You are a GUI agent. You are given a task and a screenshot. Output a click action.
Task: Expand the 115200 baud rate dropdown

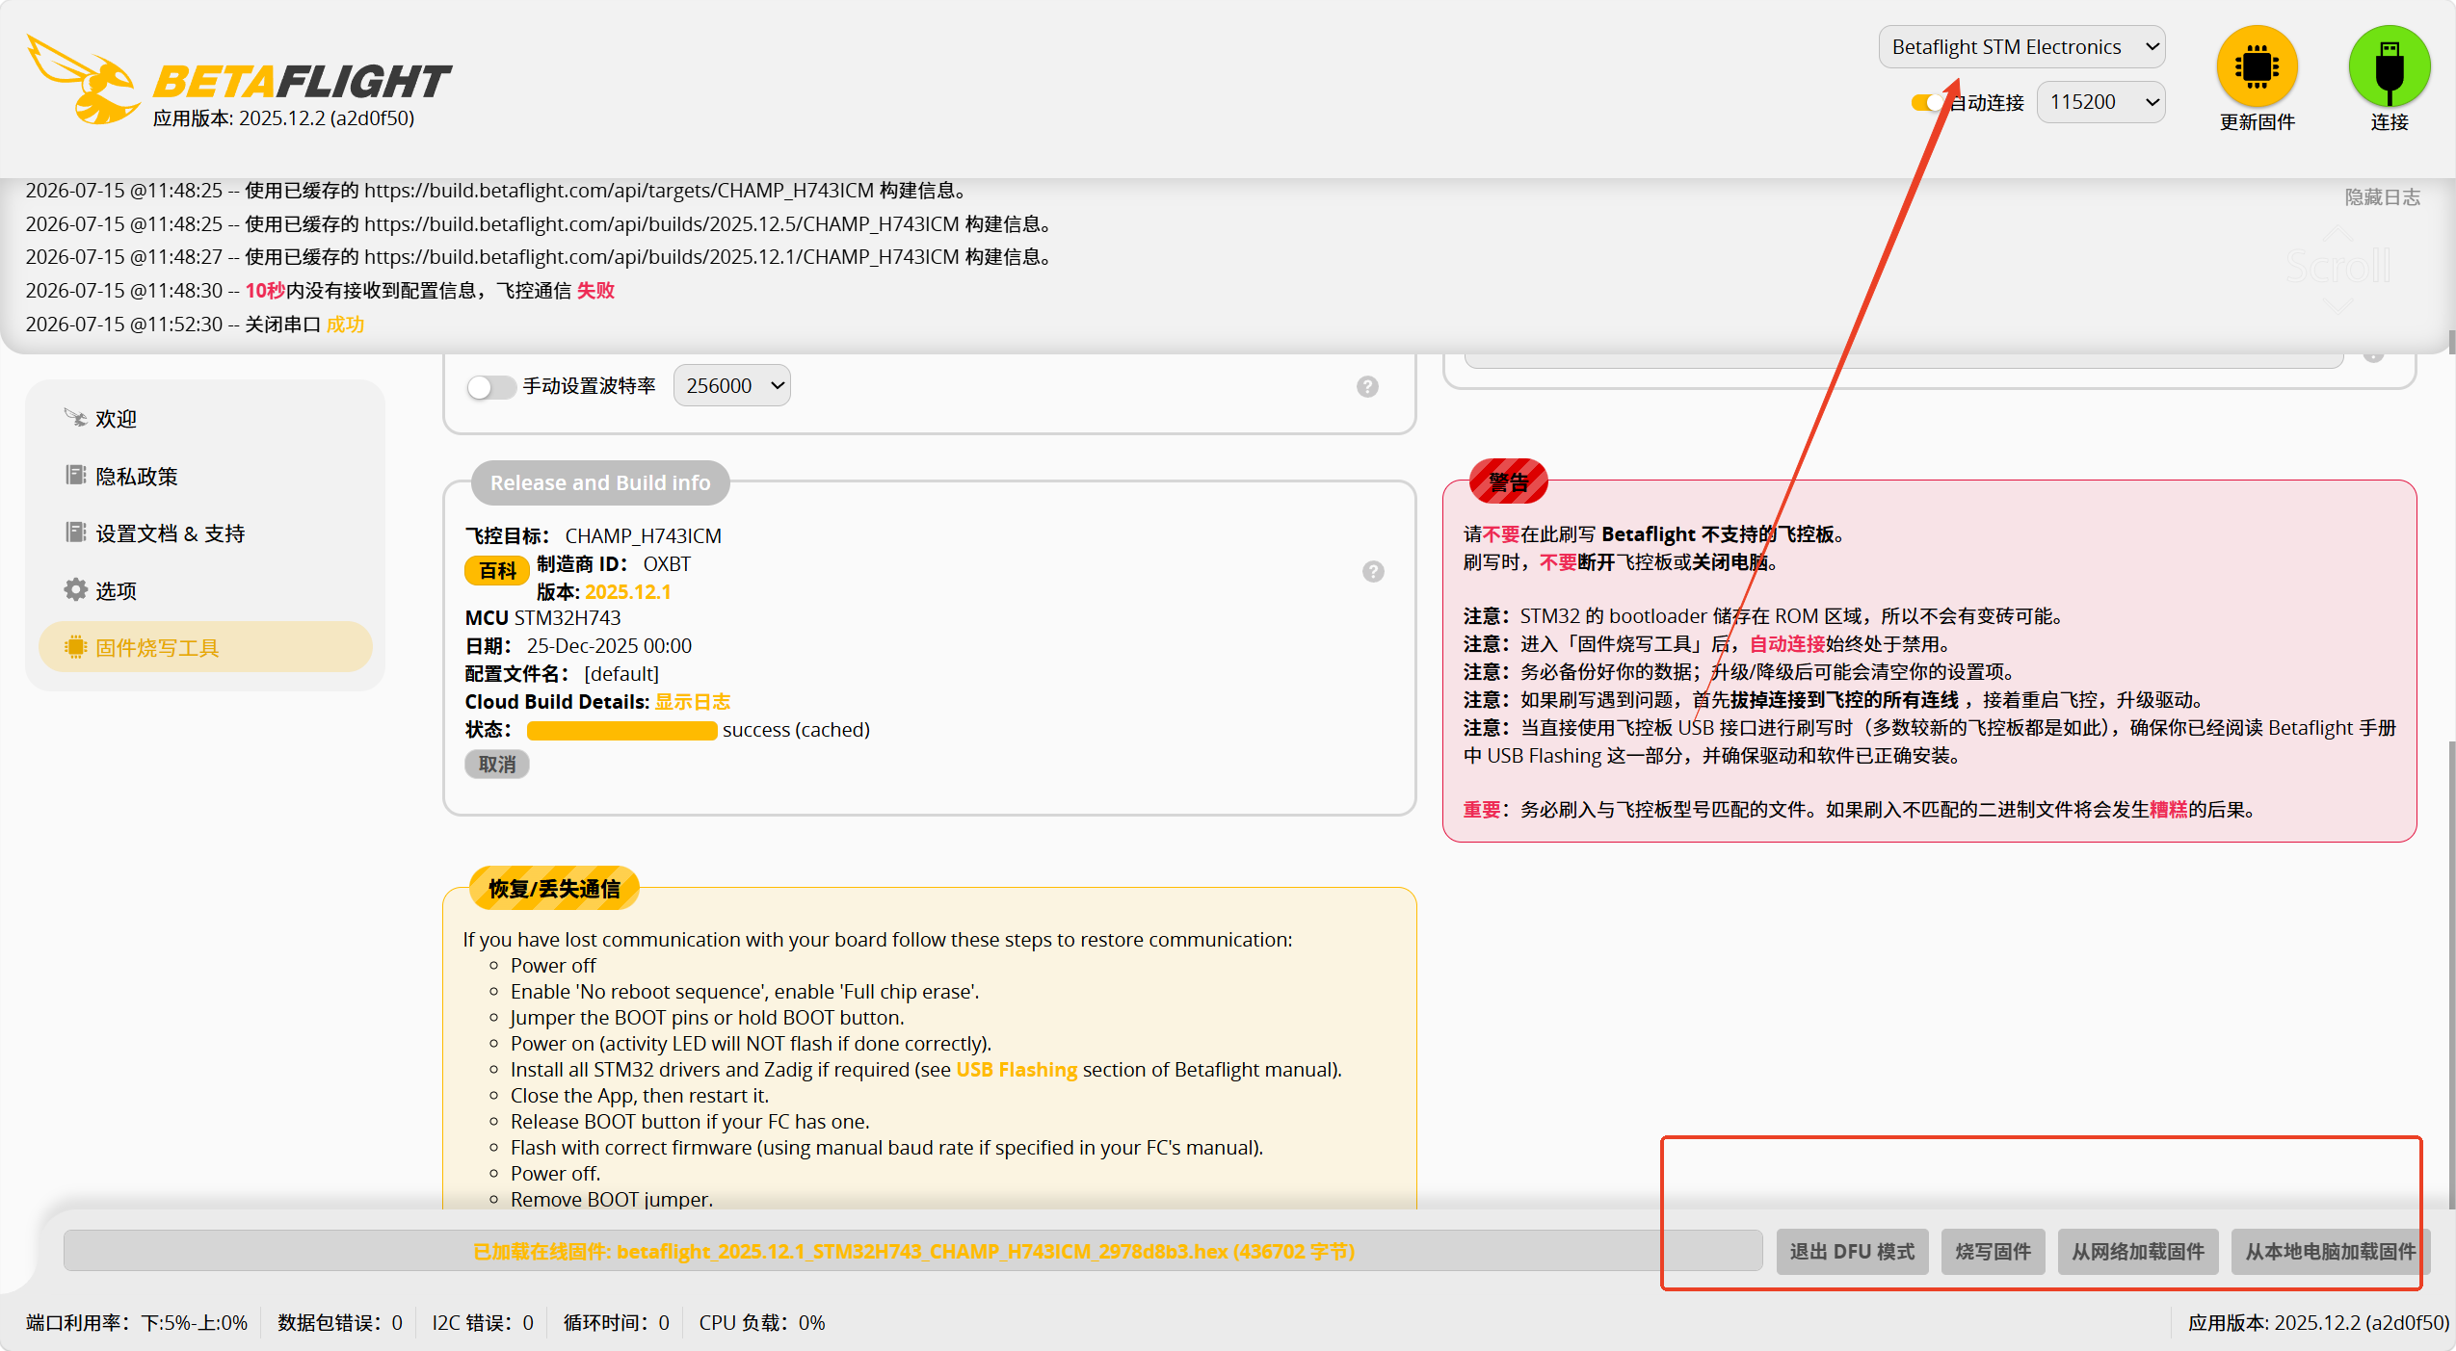(x=2100, y=102)
